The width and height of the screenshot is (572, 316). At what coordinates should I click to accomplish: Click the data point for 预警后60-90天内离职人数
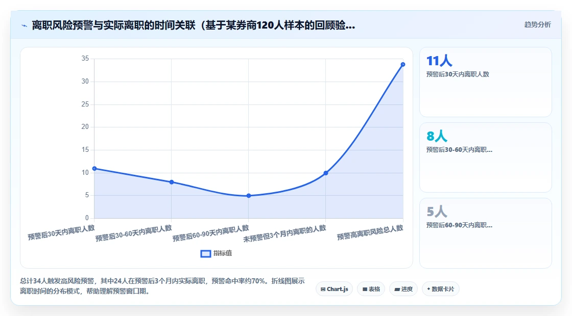coord(249,196)
